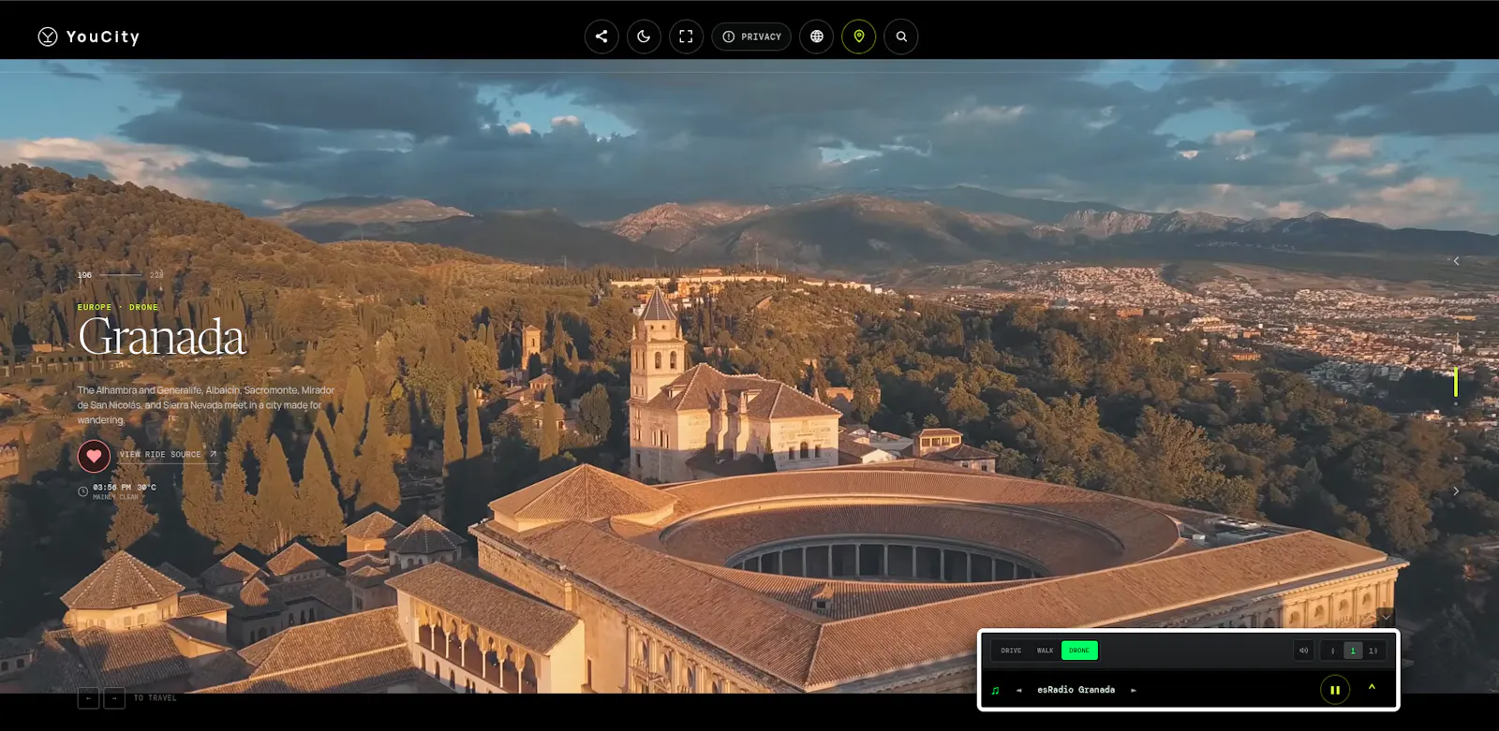Click the YouCity logo
Image resolution: width=1499 pixels, height=731 pixels.
[89, 37]
